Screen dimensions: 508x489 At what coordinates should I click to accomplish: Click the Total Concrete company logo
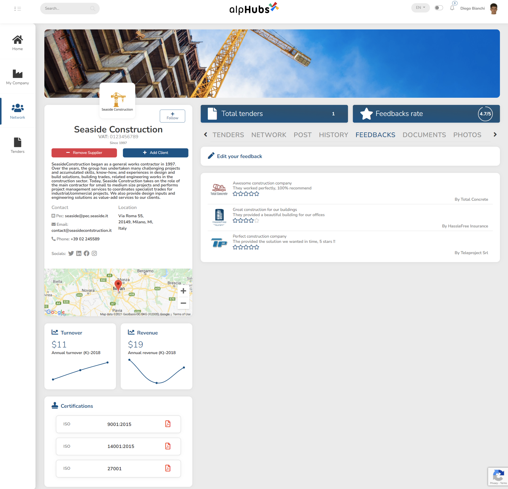tap(219, 189)
